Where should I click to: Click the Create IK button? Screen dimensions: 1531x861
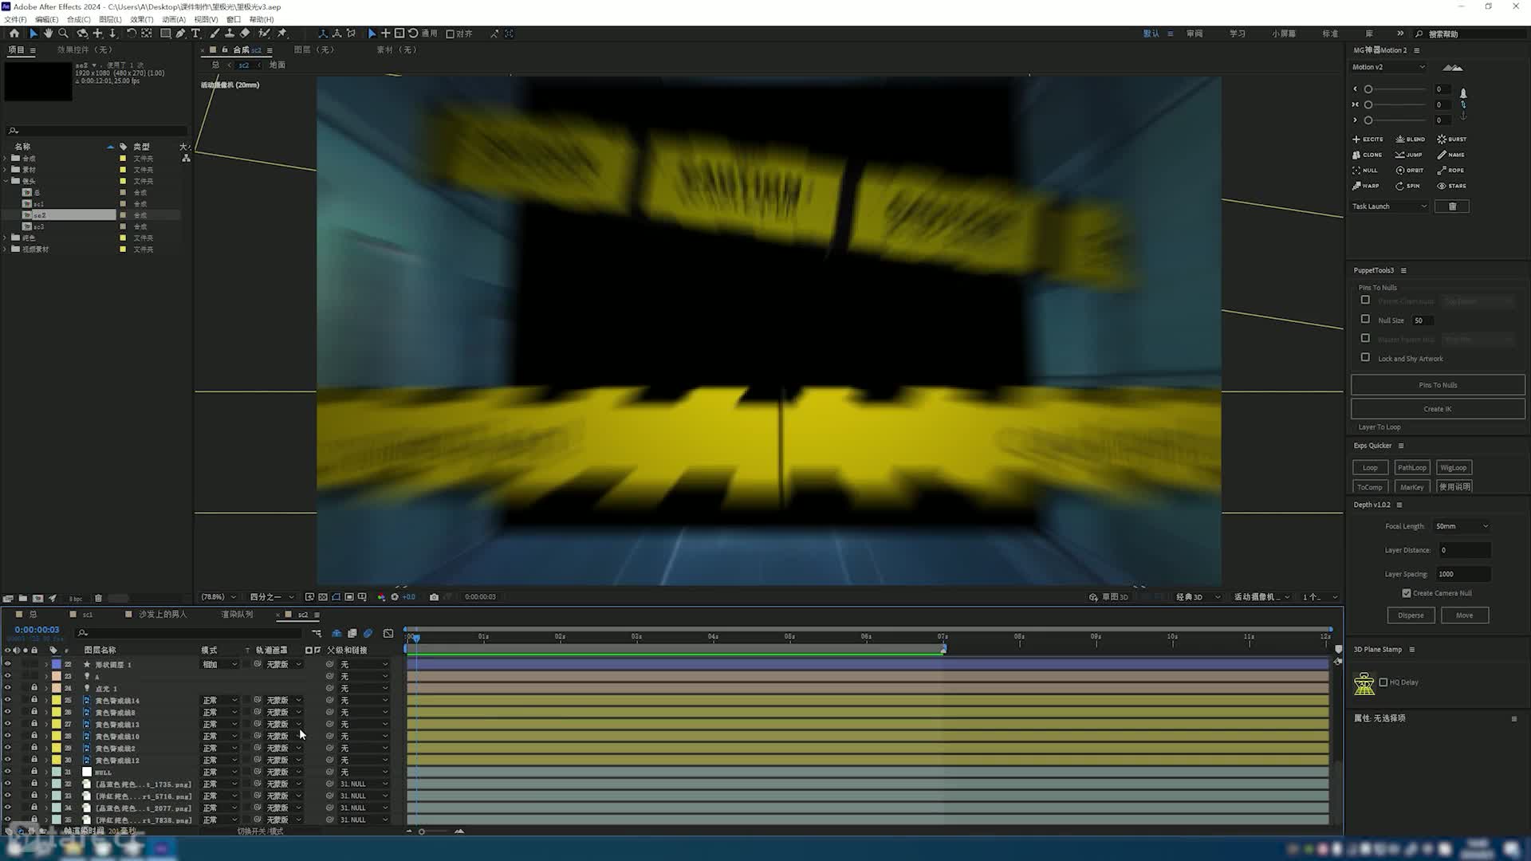tap(1438, 409)
